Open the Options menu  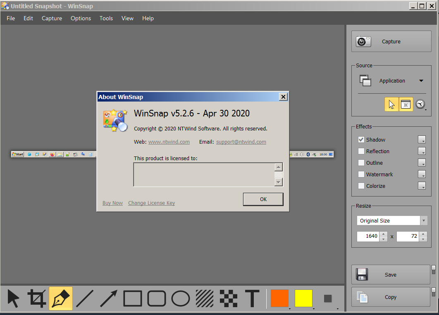(81, 18)
